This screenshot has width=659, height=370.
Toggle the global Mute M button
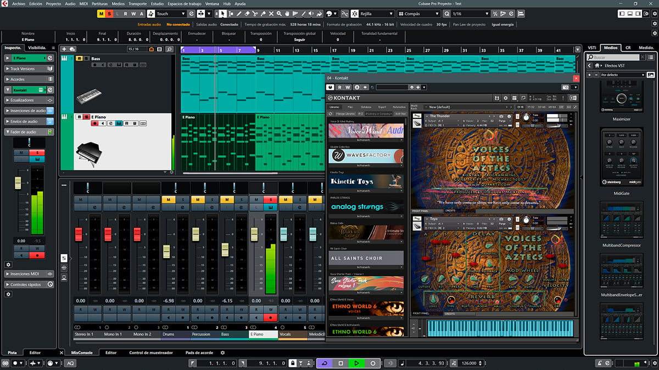click(100, 13)
